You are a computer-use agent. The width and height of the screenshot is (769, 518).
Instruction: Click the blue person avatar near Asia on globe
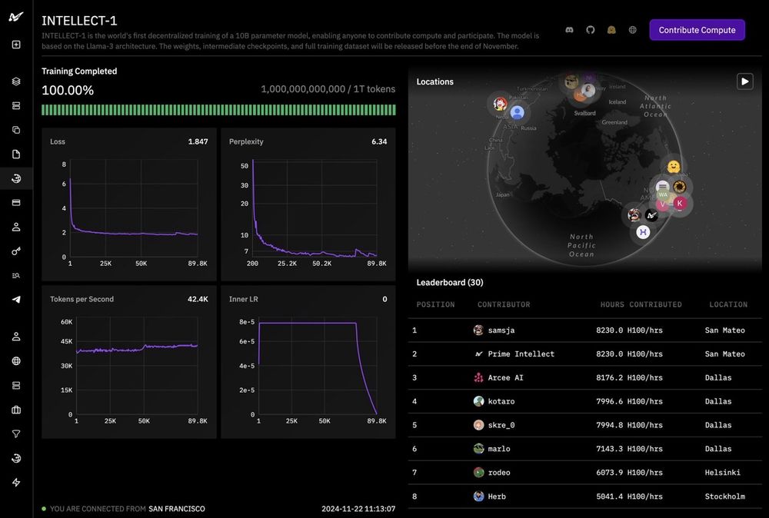tap(517, 113)
